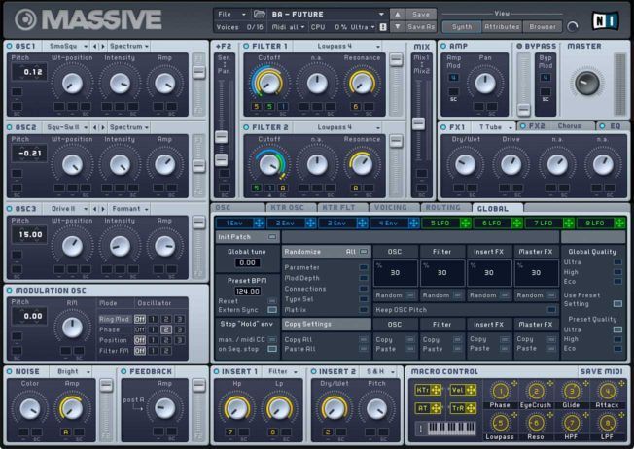Click the TrR macro crosshair handle
The image size is (634, 449).
[x=471, y=408]
